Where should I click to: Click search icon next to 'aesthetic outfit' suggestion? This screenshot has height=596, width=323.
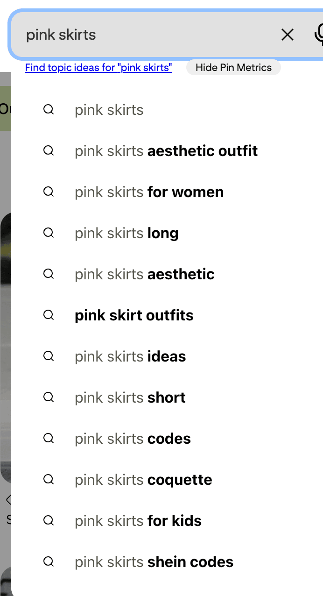(x=49, y=151)
